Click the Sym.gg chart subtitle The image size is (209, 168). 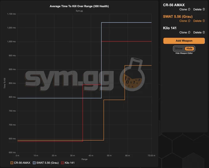(x=79, y=11)
